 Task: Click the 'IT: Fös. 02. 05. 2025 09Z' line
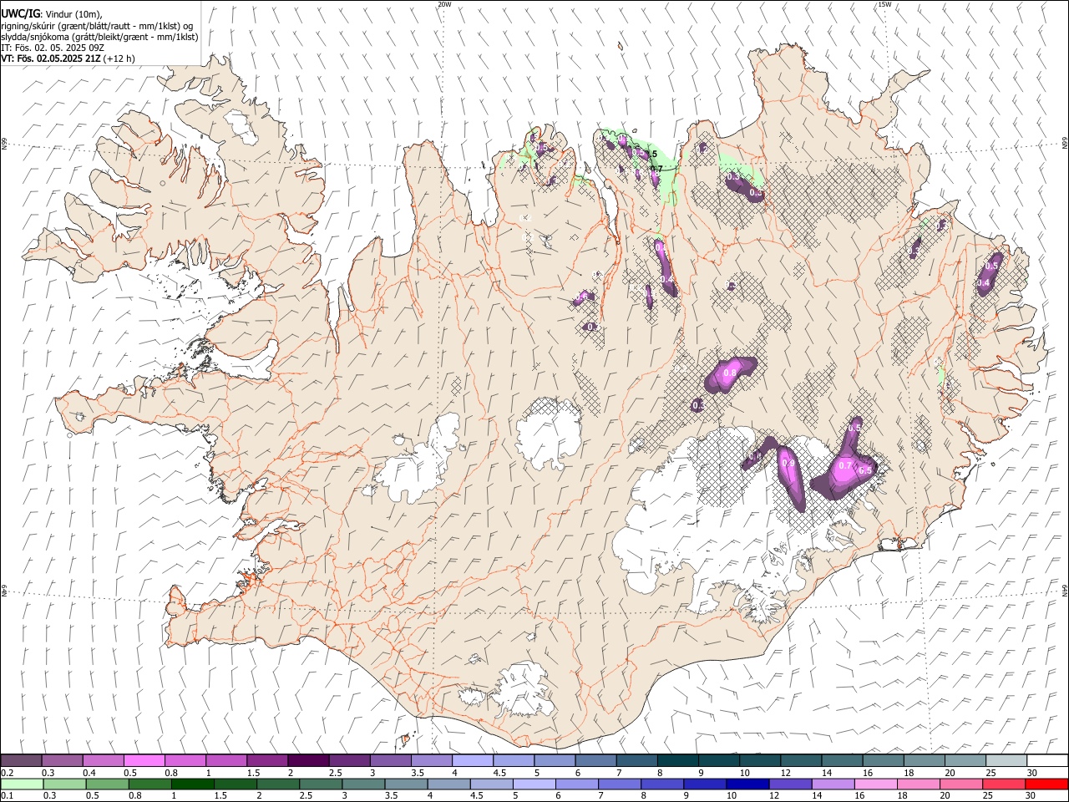(53, 48)
